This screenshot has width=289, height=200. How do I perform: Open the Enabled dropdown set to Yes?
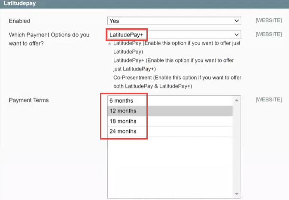click(x=174, y=21)
